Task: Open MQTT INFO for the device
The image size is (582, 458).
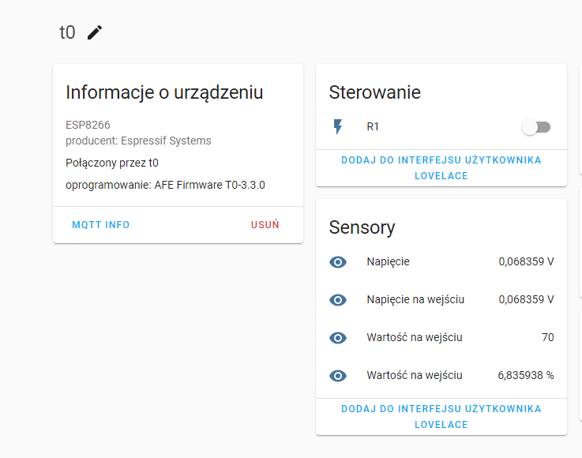Action: click(x=101, y=225)
